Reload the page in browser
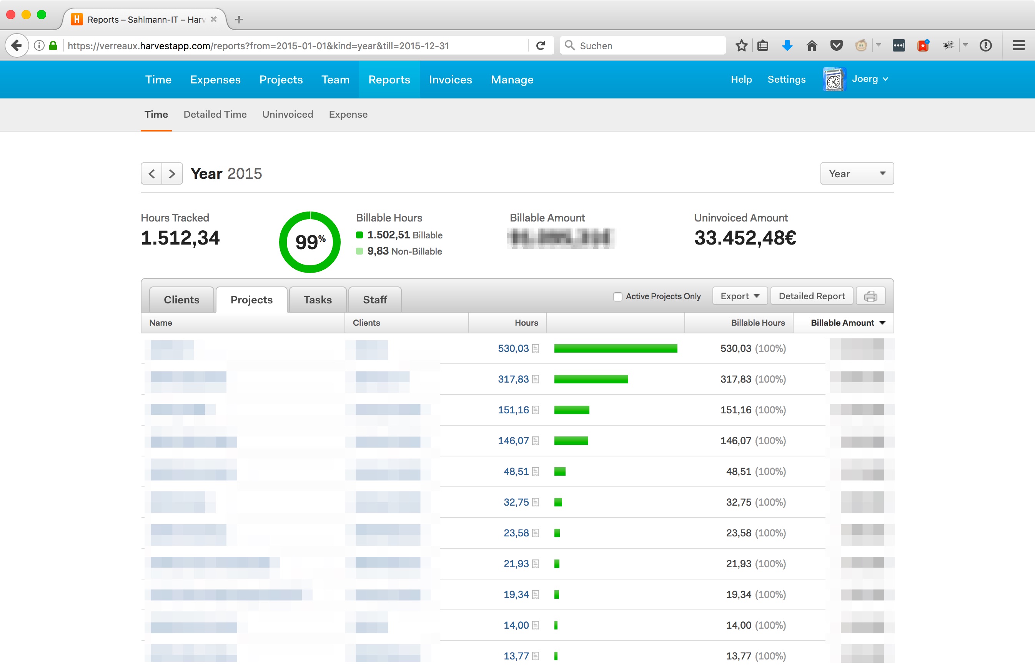The width and height of the screenshot is (1035, 666). pos(541,45)
